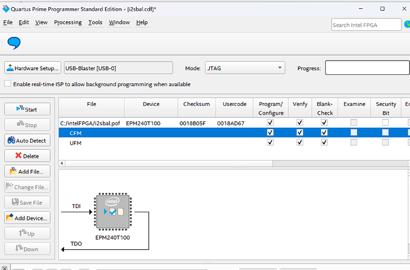The width and height of the screenshot is (410, 270).
Task: Click the blue speech bubble toolbar icon
Action: pyautogui.click(x=14, y=43)
